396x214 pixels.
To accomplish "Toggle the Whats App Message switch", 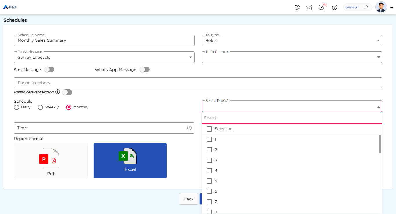I will [x=144, y=70].
